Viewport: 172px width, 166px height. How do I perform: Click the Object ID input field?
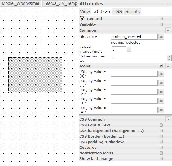coord(134,37)
